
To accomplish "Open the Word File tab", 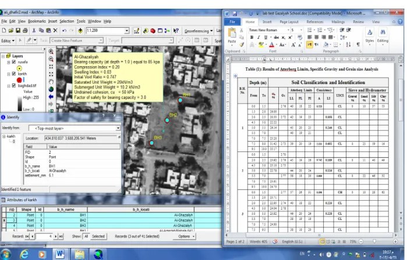I will point(232,22).
